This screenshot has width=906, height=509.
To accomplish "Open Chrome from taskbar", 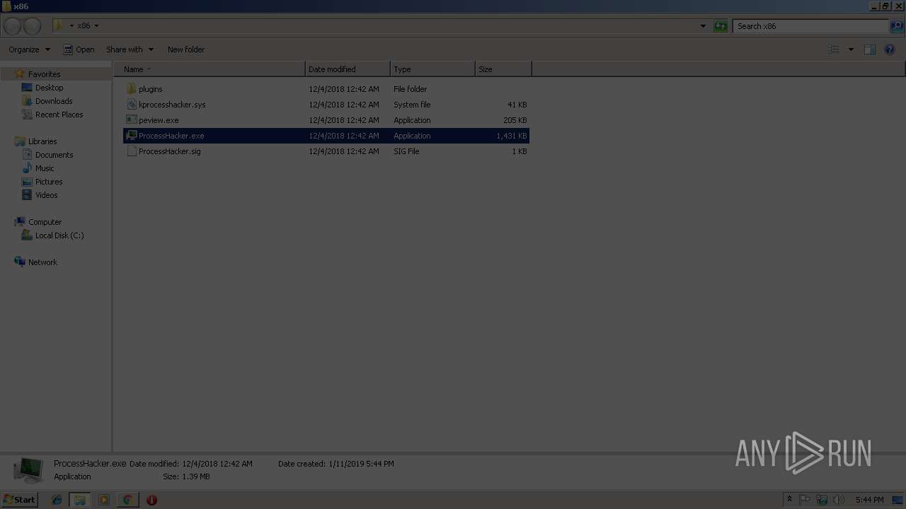I will pyautogui.click(x=127, y=500).
